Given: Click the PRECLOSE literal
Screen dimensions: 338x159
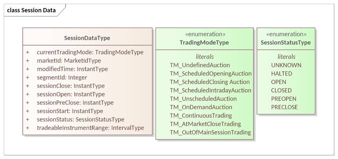Looking at the screenshot, I should tap(284, 107).
